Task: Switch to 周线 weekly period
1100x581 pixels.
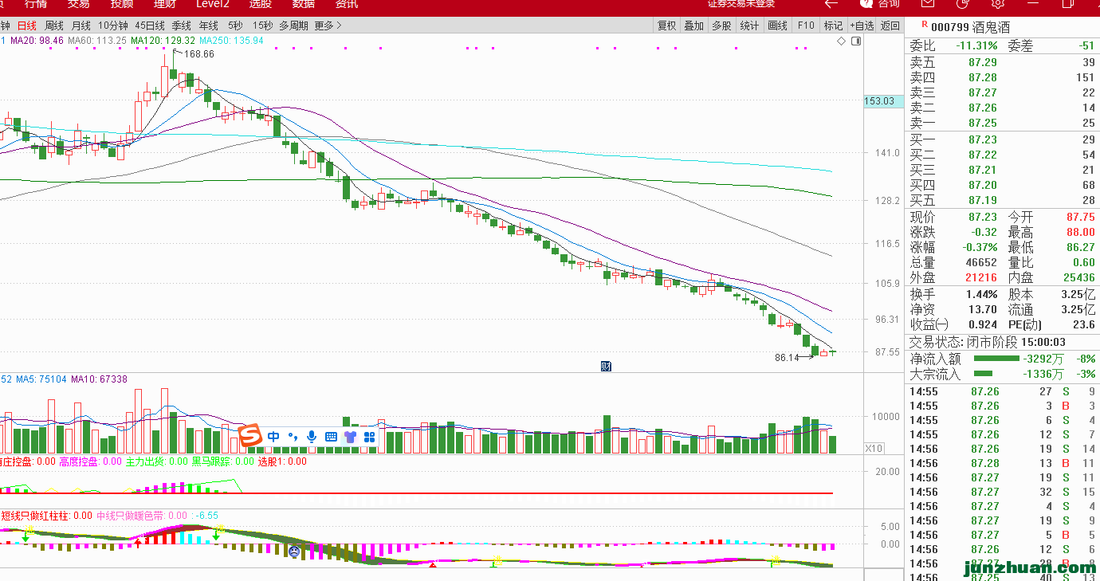Action: (x=54, y=26)
